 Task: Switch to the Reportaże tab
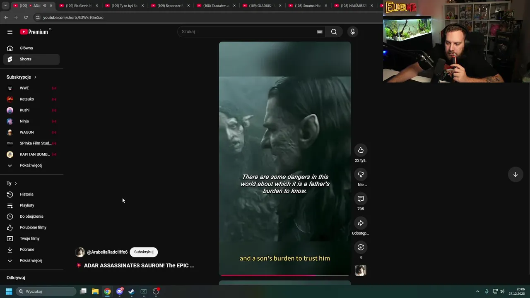pos(170,6)
